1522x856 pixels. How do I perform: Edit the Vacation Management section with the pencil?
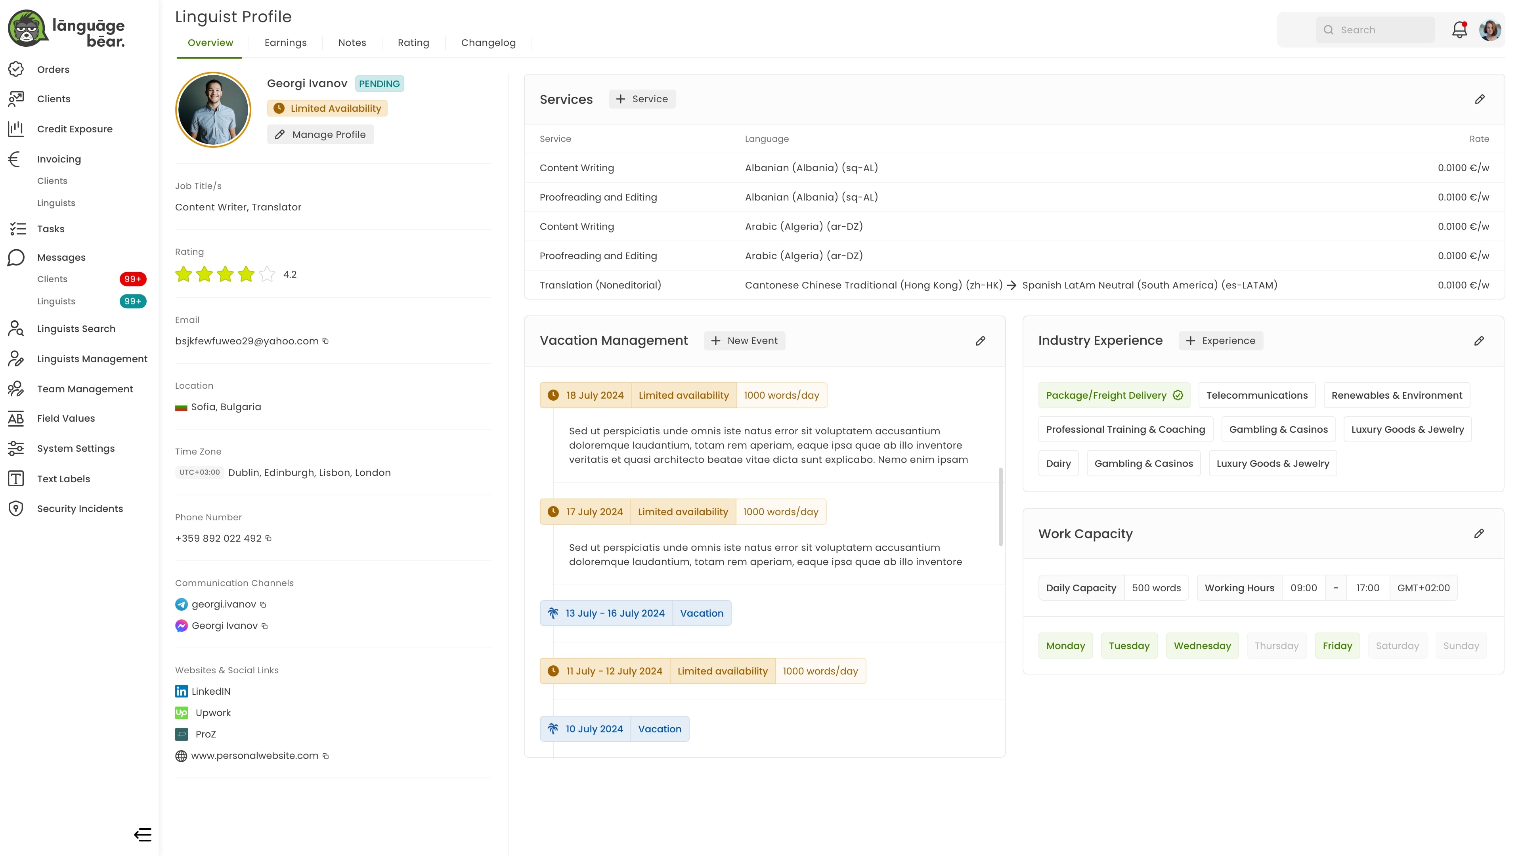pos(980,341)
